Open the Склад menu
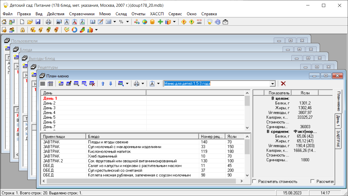348x196 pixels. click(121, 14)
